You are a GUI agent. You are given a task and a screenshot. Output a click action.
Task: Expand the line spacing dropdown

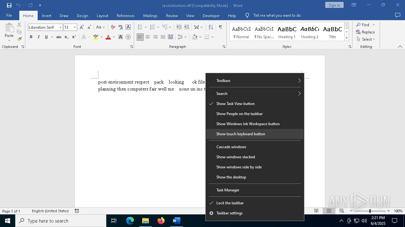[186, 37]
